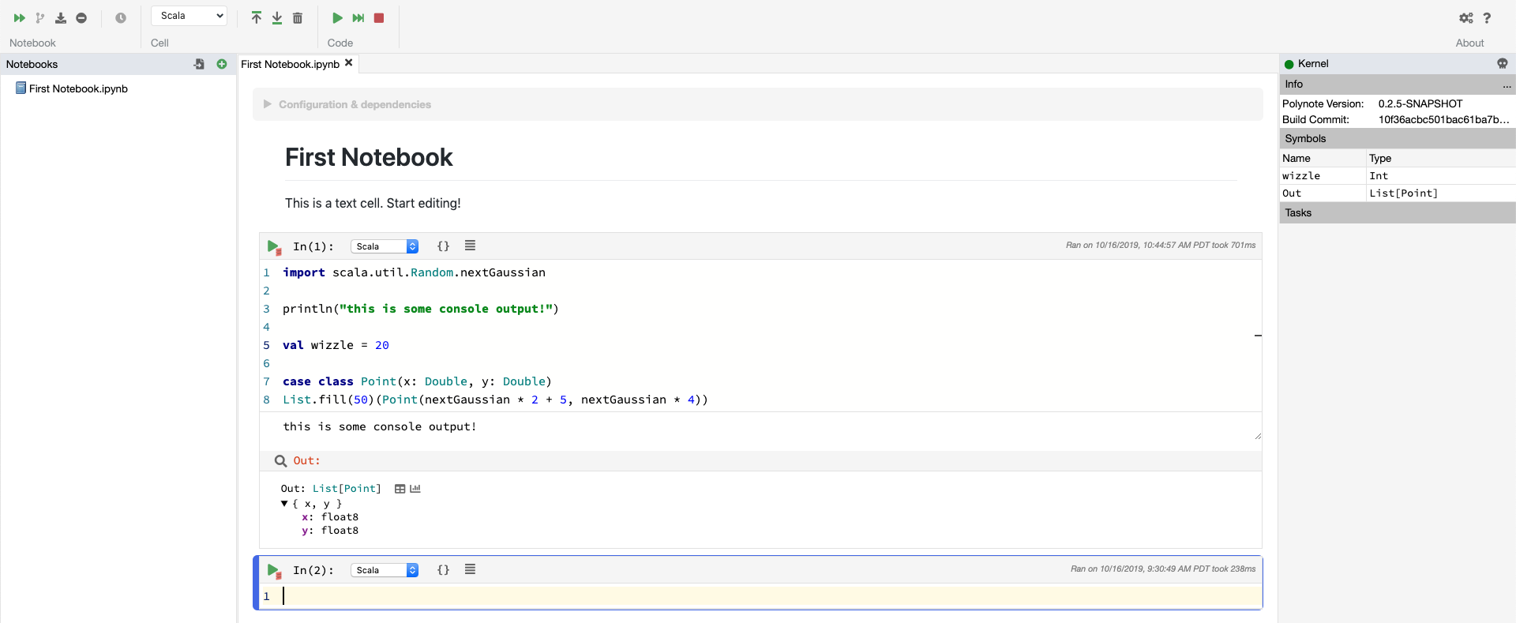Collapse the Symbols section header
This screenshot has width=1516, height=623.
pos(1398,138)
